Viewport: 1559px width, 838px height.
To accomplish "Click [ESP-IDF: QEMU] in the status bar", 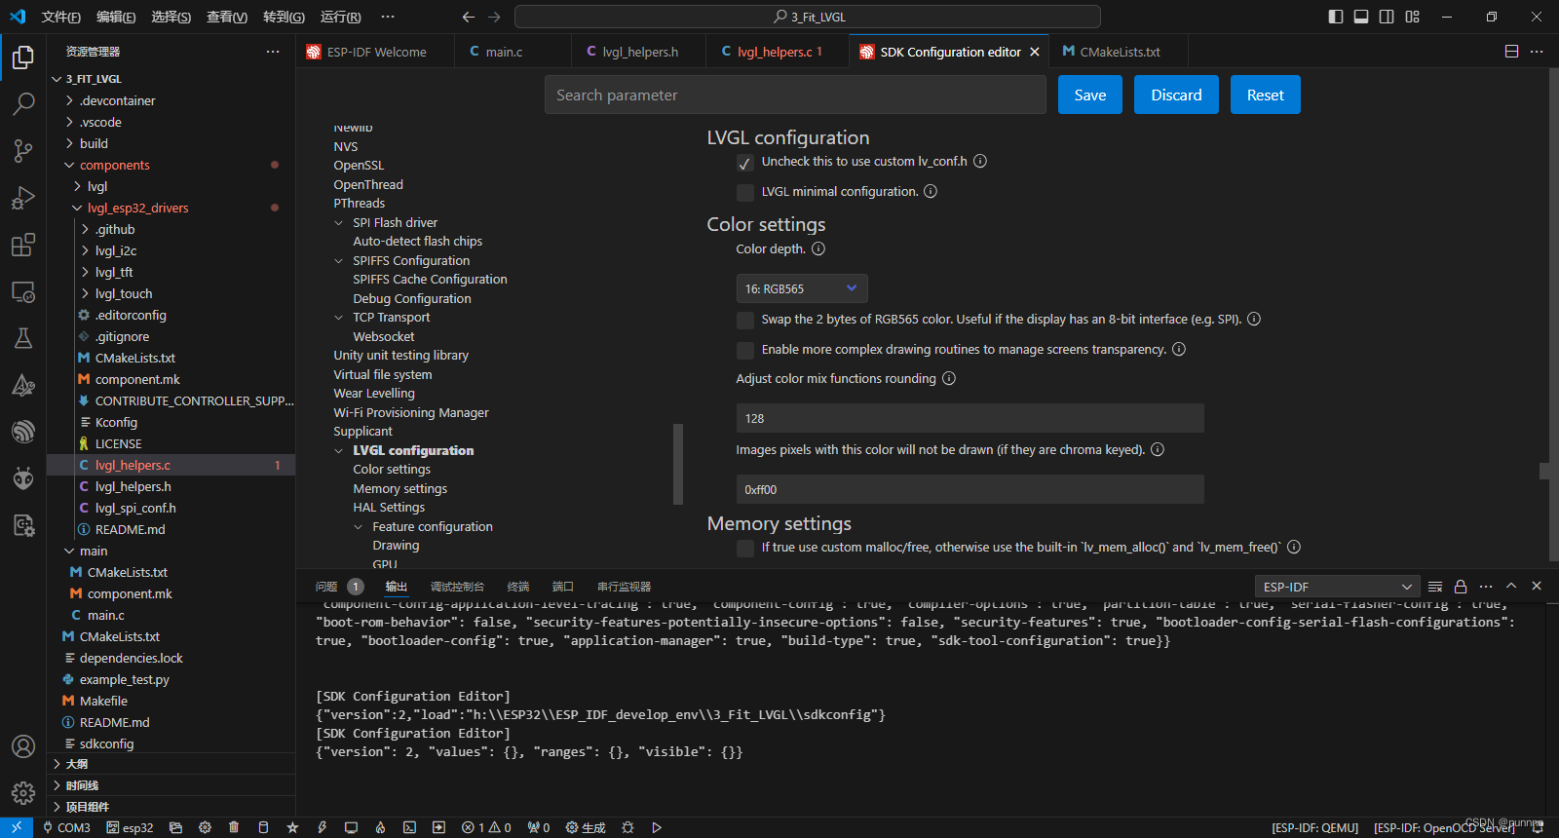I will point(1314,827).
